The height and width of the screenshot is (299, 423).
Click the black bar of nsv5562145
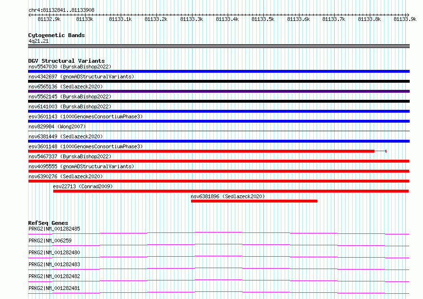pos(219,101)
